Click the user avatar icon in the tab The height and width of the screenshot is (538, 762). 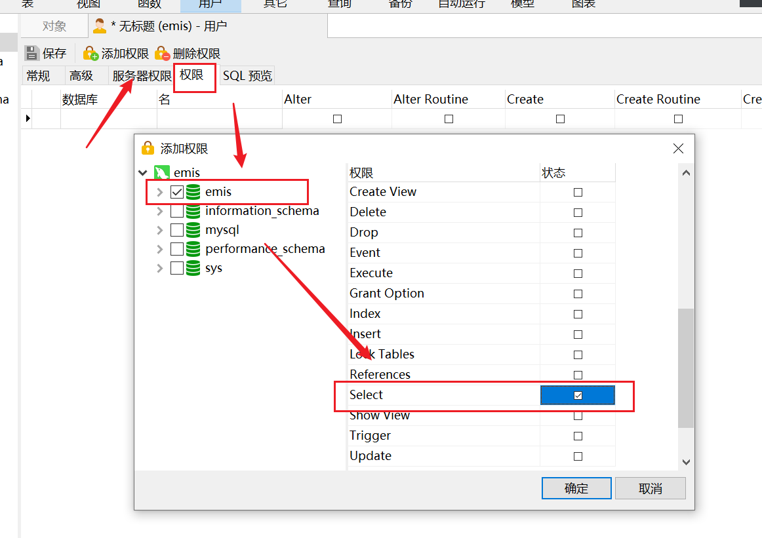[100, 26]
